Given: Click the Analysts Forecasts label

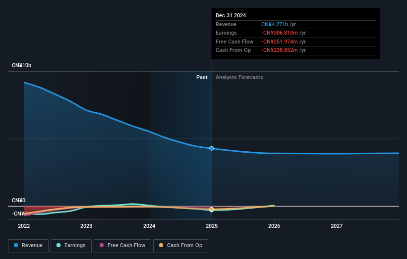Looking at the screenshot, I should (239, 77).
